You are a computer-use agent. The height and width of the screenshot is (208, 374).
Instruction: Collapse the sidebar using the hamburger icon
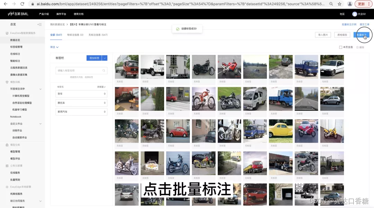[39, 25]
